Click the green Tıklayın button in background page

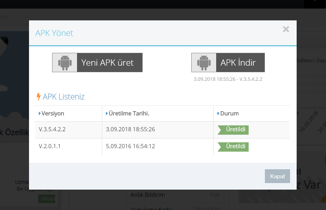coord(47,199)
